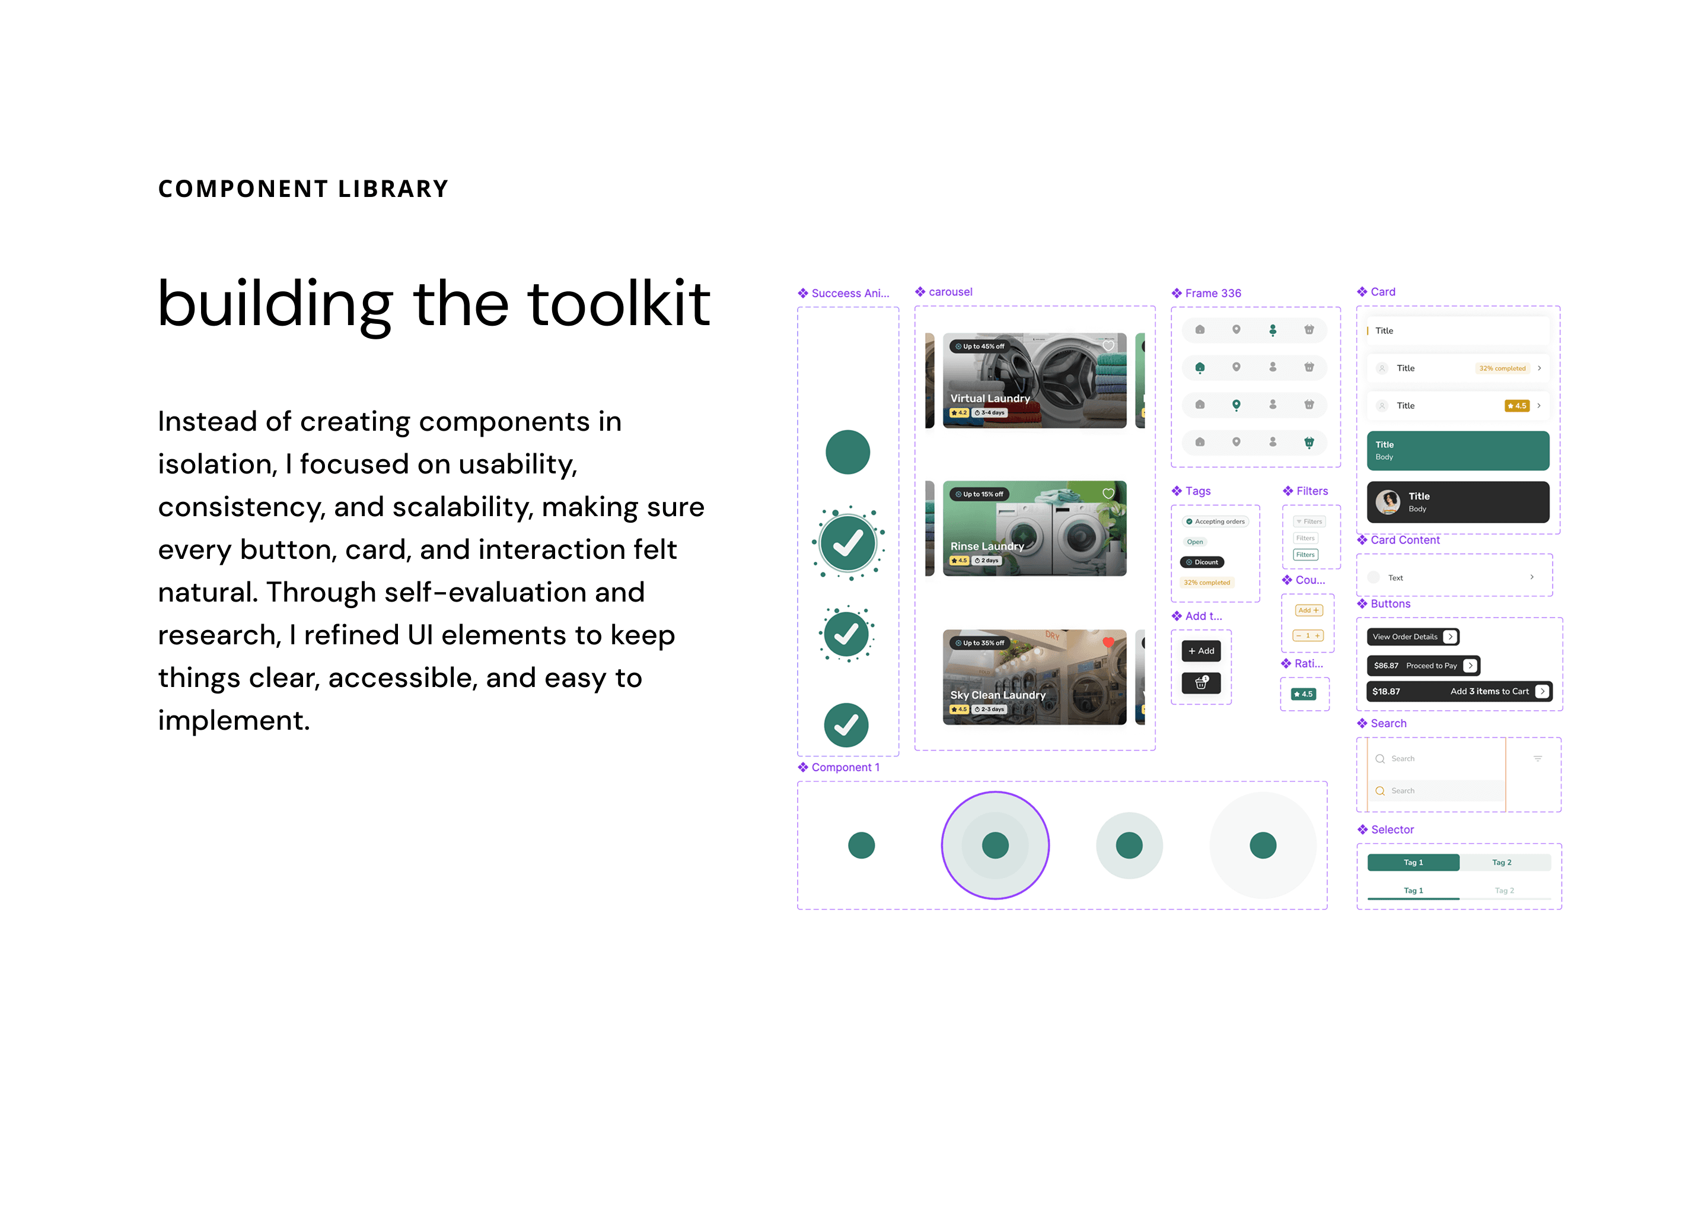
Task: Click red heart on Sky Clean Laundry card
Action: pos(1108,642)
